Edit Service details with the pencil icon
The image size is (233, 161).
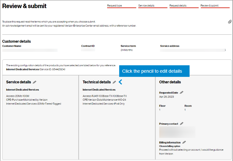point(35,82)
